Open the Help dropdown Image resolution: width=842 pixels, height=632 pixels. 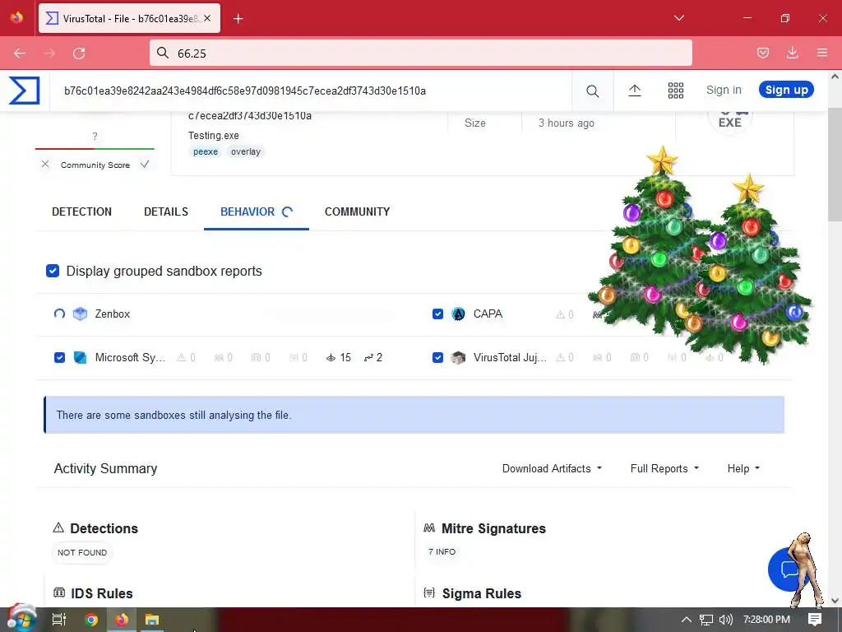pyautogui.click(x=743, y=468)
